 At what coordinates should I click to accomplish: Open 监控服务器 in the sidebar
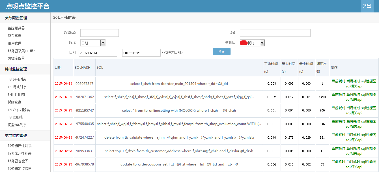pyautogui.click(x=16, y=28)
